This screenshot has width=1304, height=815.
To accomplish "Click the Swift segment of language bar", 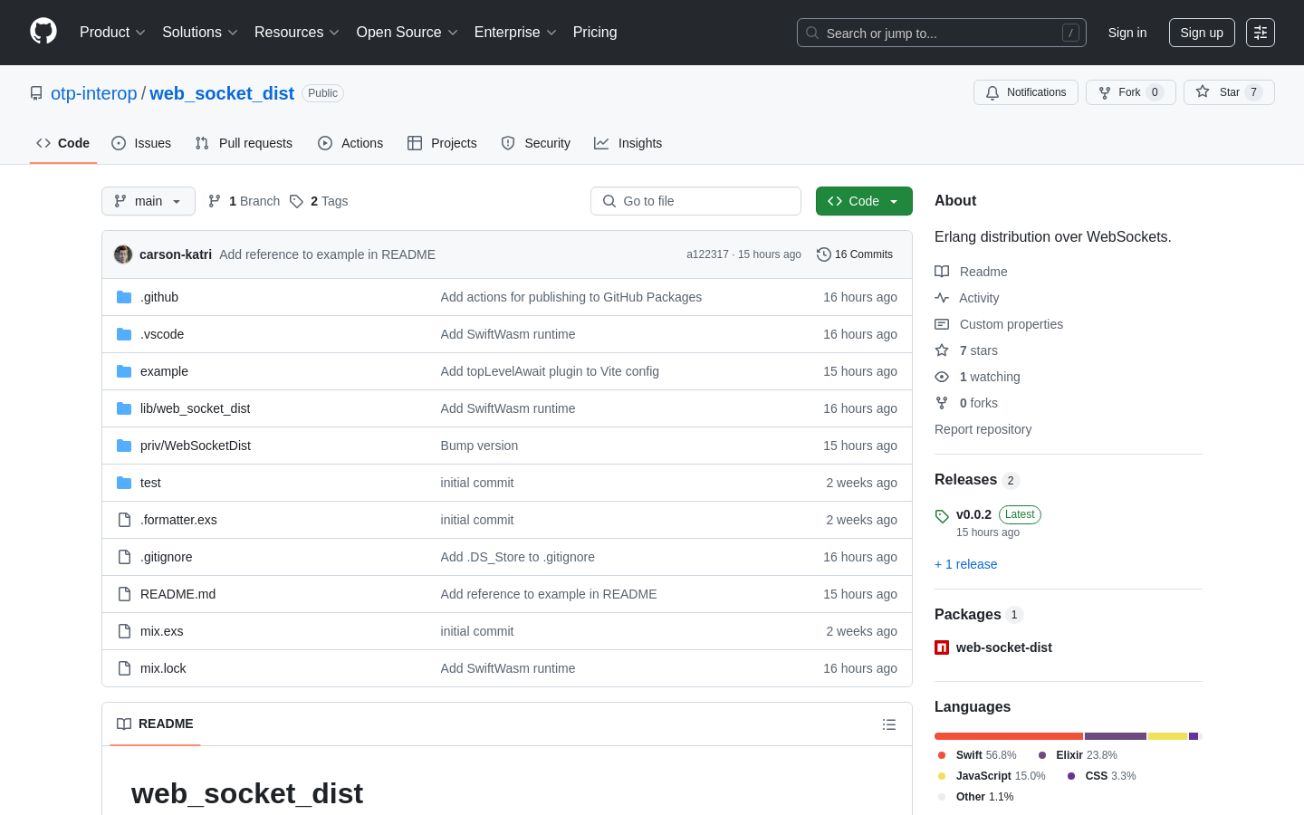I will point(1009,736).
